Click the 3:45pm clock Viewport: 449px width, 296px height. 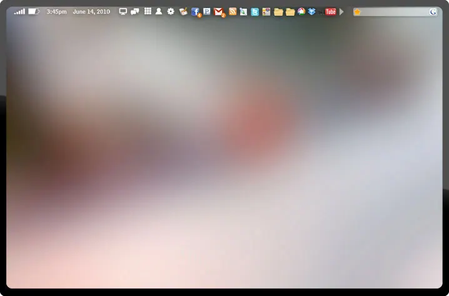(57, 12)
